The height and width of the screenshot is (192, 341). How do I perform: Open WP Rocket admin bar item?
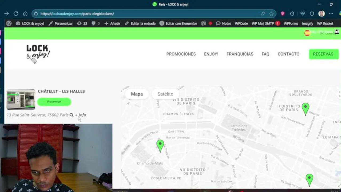(x=325, y=23)
